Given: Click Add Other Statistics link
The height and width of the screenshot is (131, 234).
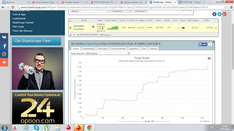Looking at the screenshot, I should click(x=88, y=35).
